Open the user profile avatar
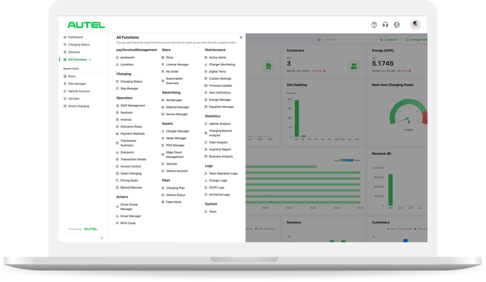Image resolution: width=486 pixels, height=282 pixels. pyautogui.click(x=415, y=25)
